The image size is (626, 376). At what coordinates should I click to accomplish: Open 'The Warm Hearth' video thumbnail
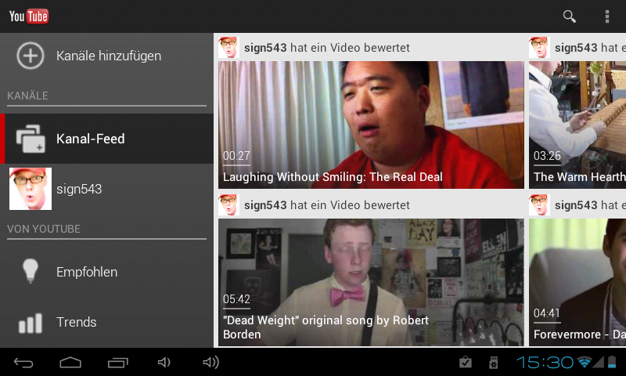[x=577, y=125]
